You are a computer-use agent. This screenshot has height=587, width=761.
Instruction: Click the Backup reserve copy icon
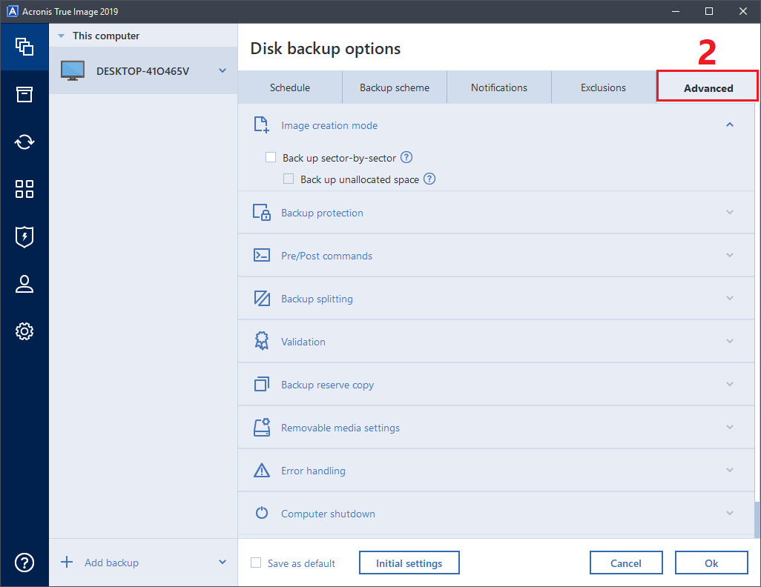[x=262, y=384]
